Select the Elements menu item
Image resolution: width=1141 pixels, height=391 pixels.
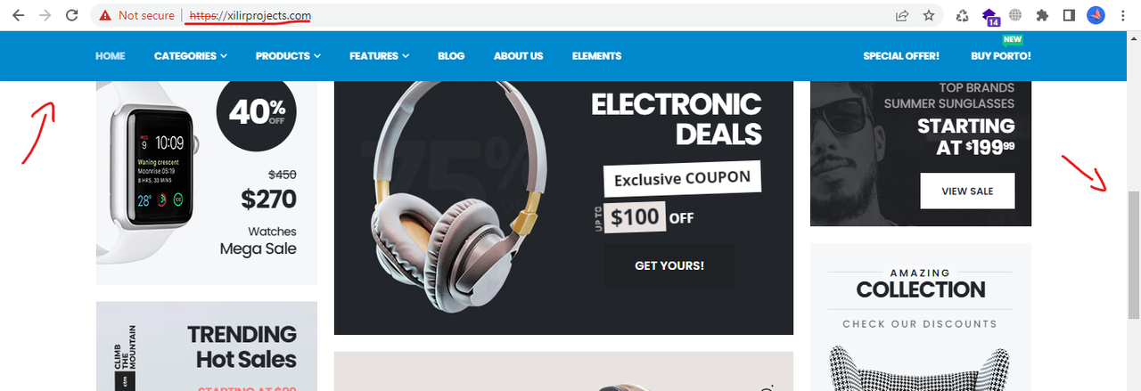point(596,56)
